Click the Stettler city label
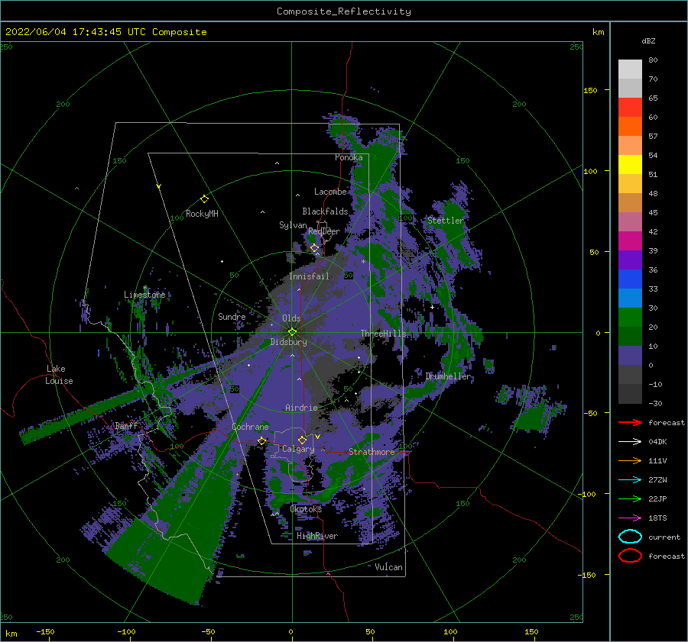This screenshot has width=688, height=642. click(x=446, y=221)
